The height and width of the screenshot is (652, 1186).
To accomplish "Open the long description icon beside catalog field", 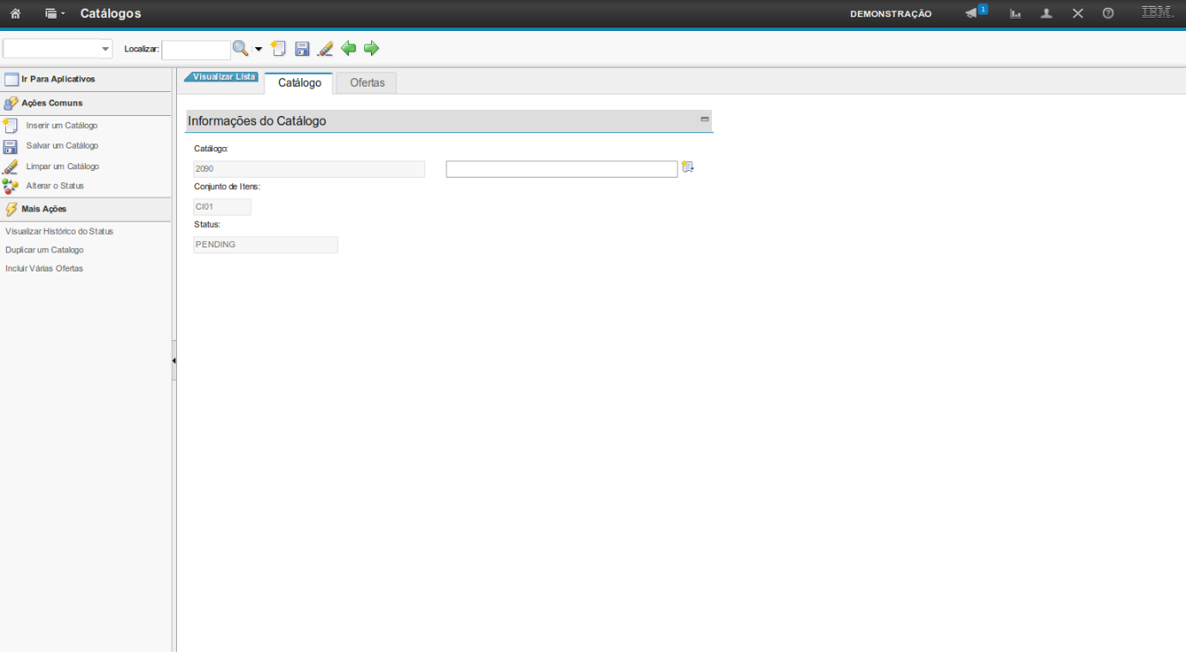I will coord(687,168).
